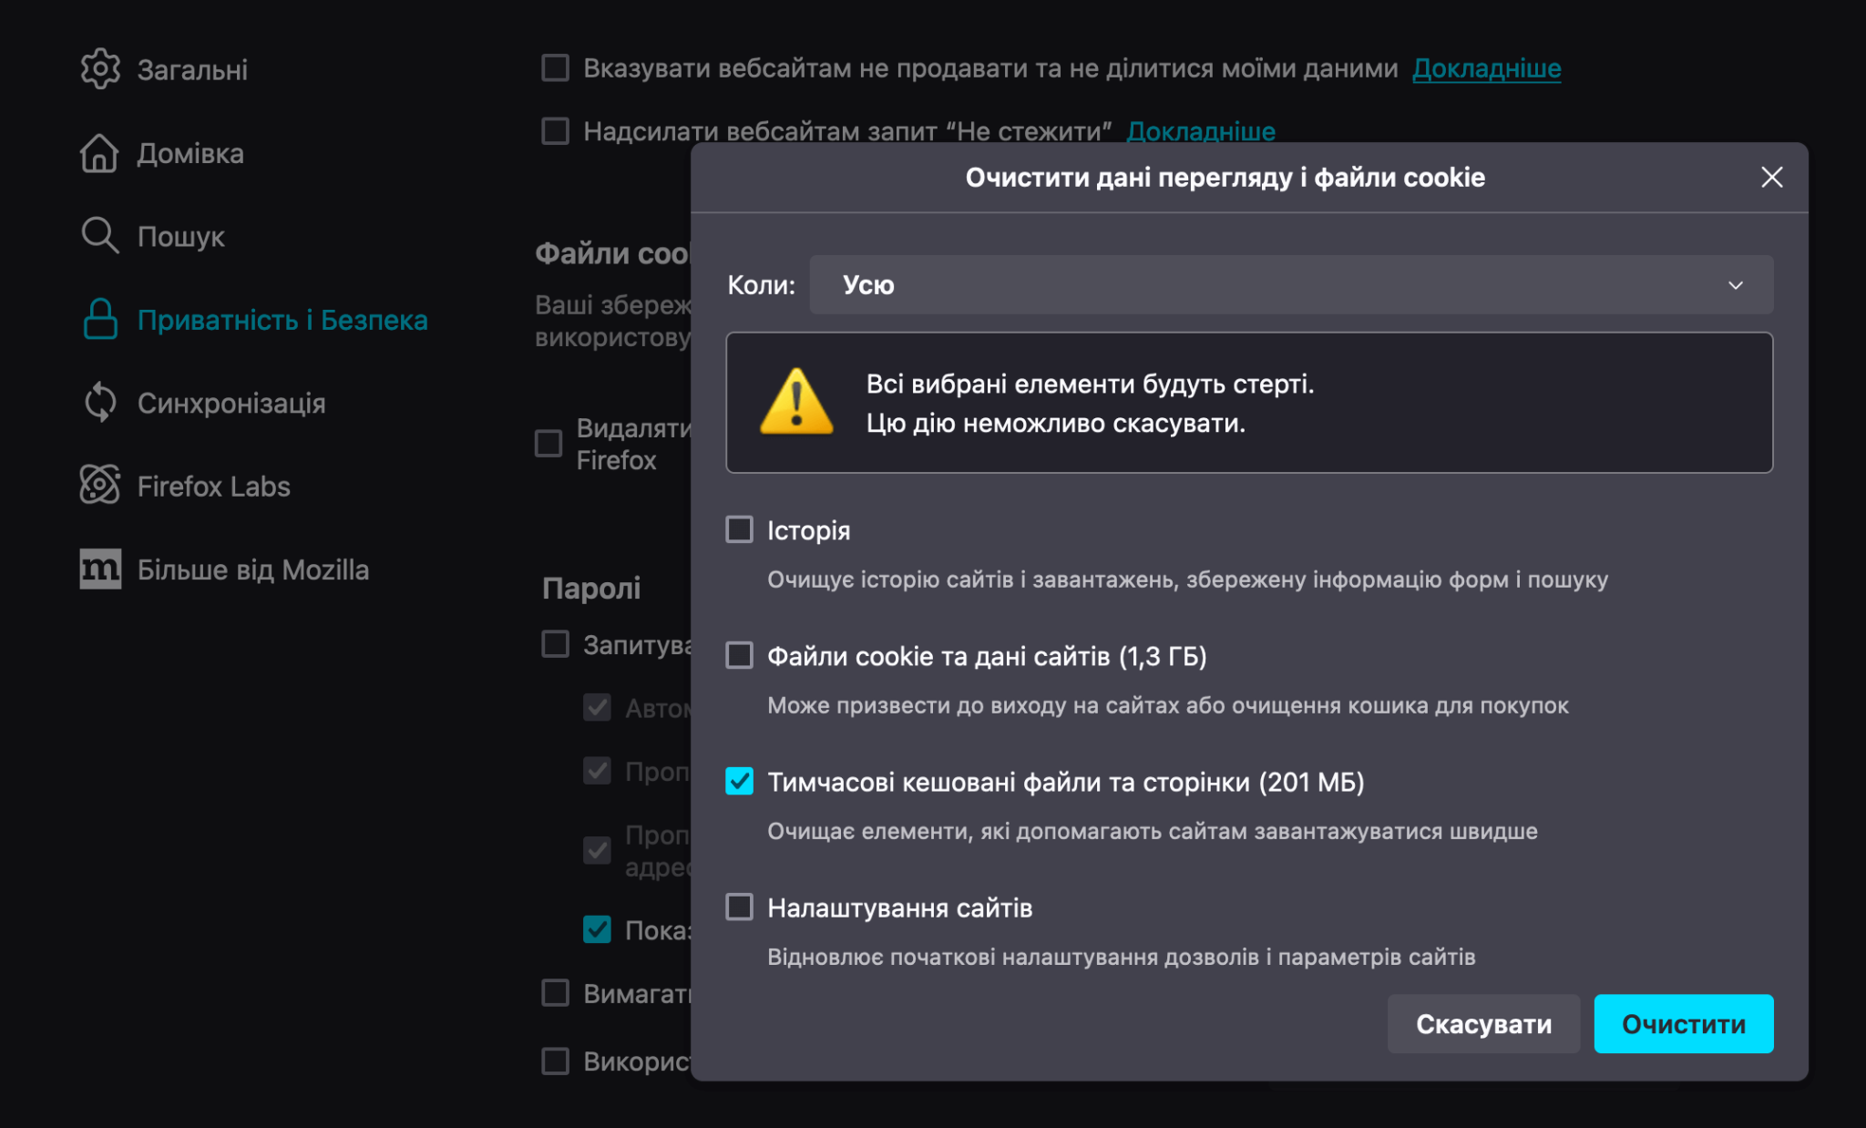
Task: Open the first Докладніше link
Action: 1485,67
